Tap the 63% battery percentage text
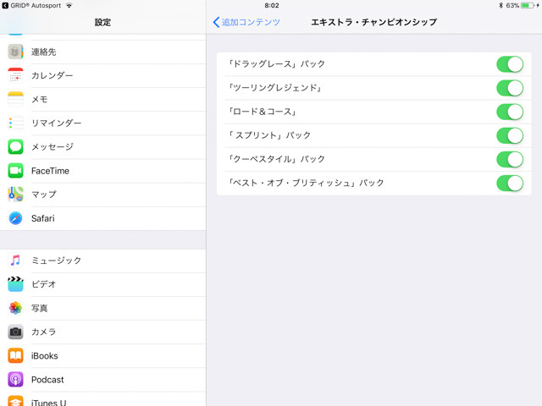 (512, 6)
